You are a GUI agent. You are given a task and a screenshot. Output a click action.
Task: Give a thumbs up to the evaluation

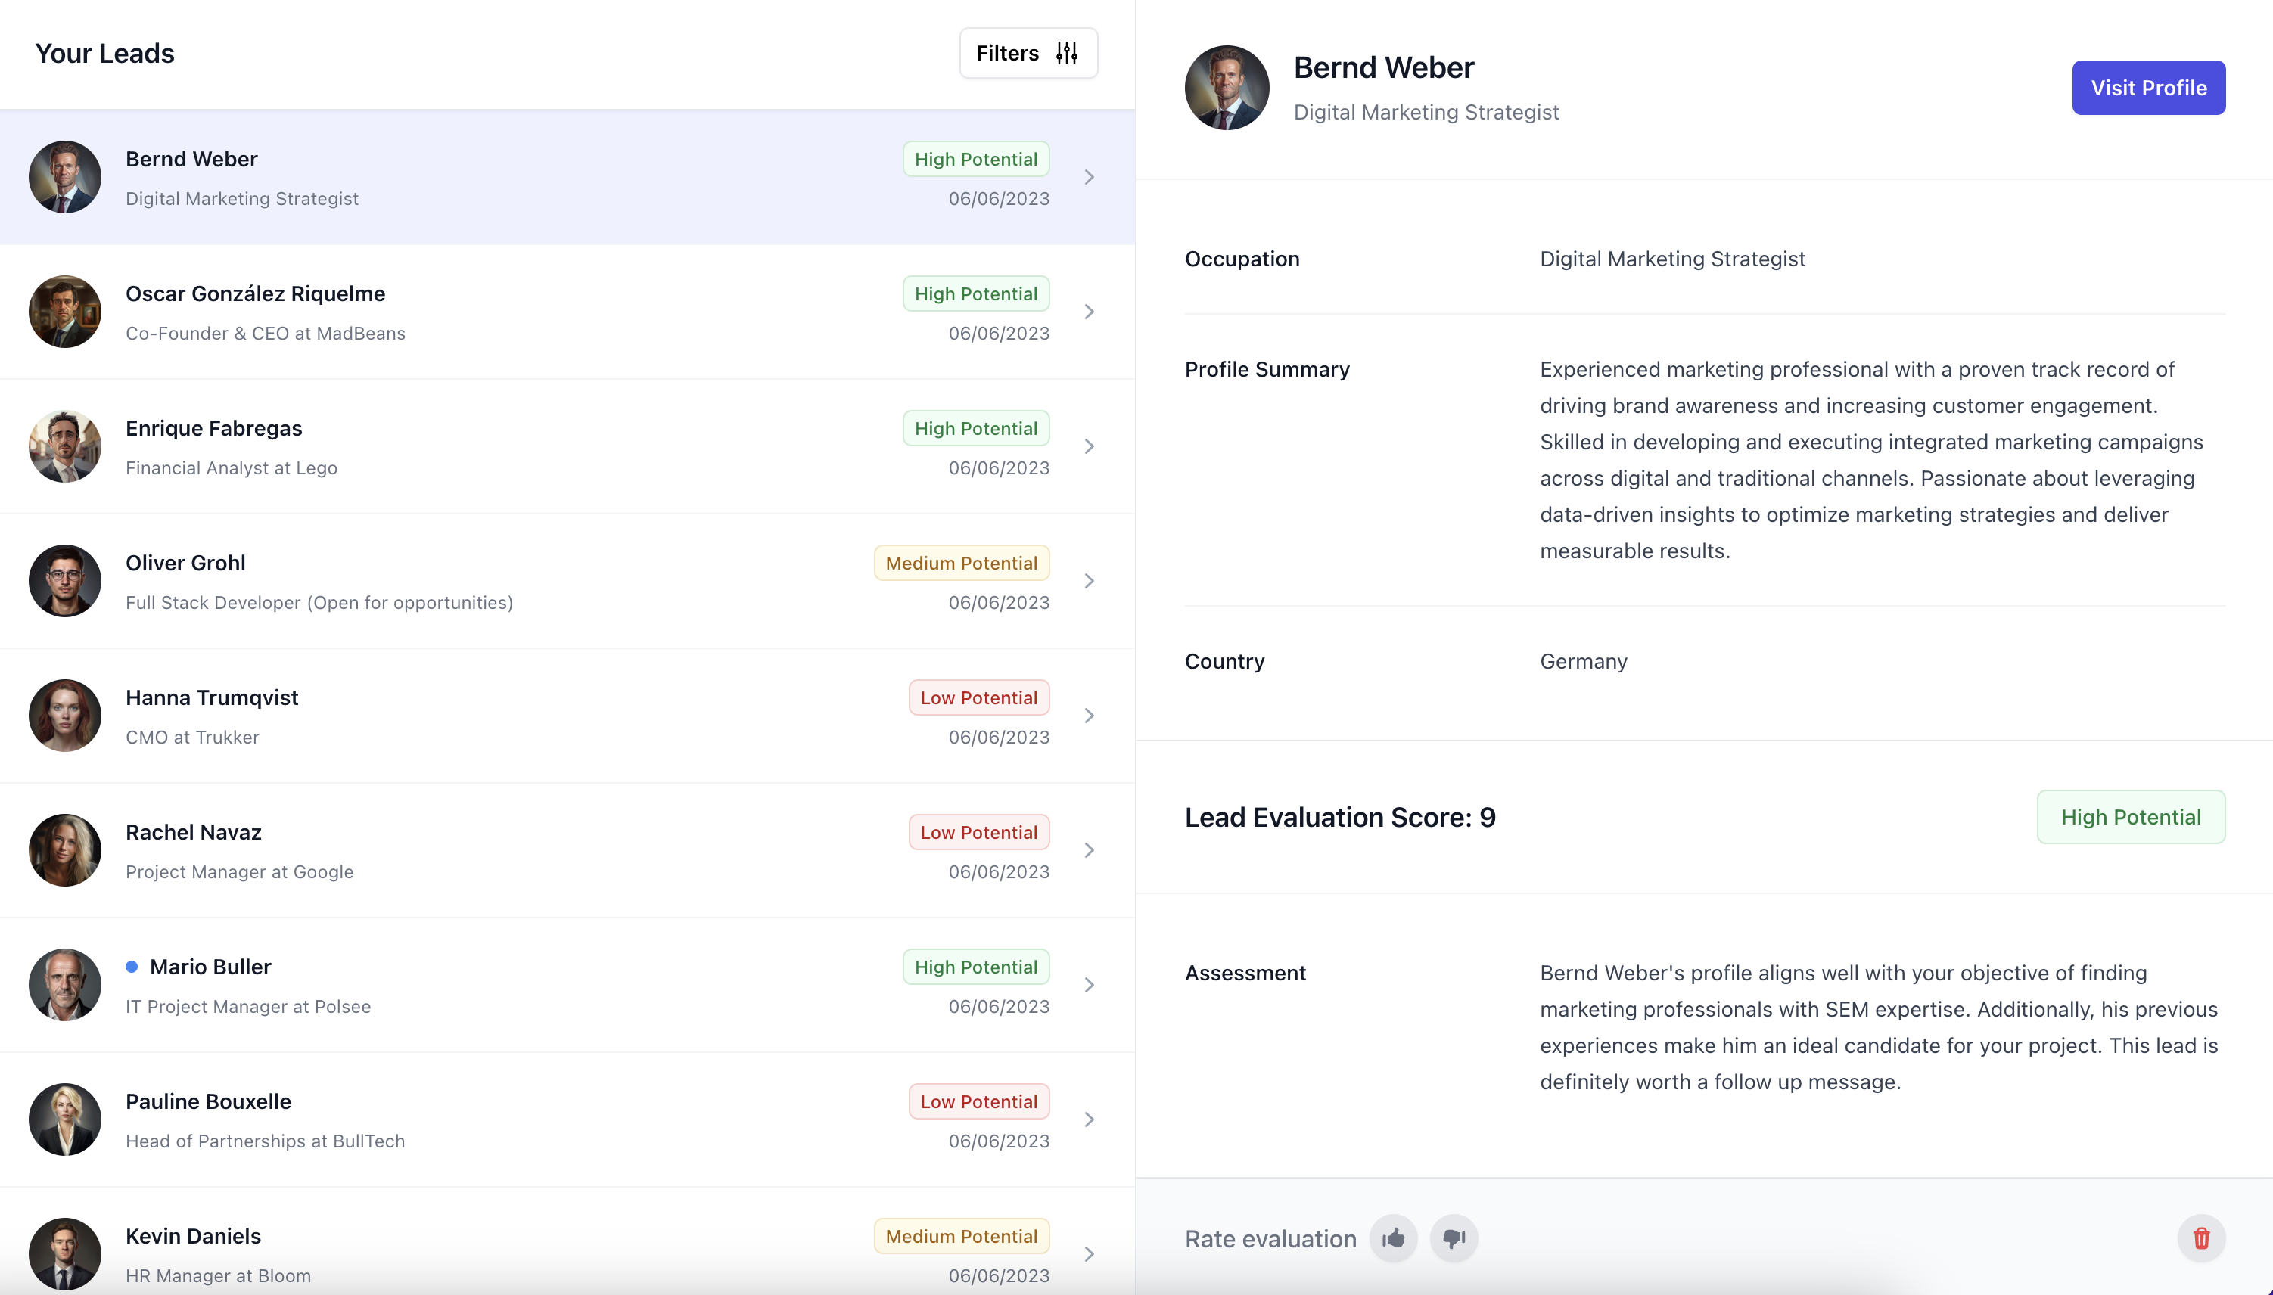point(1392,1238)
